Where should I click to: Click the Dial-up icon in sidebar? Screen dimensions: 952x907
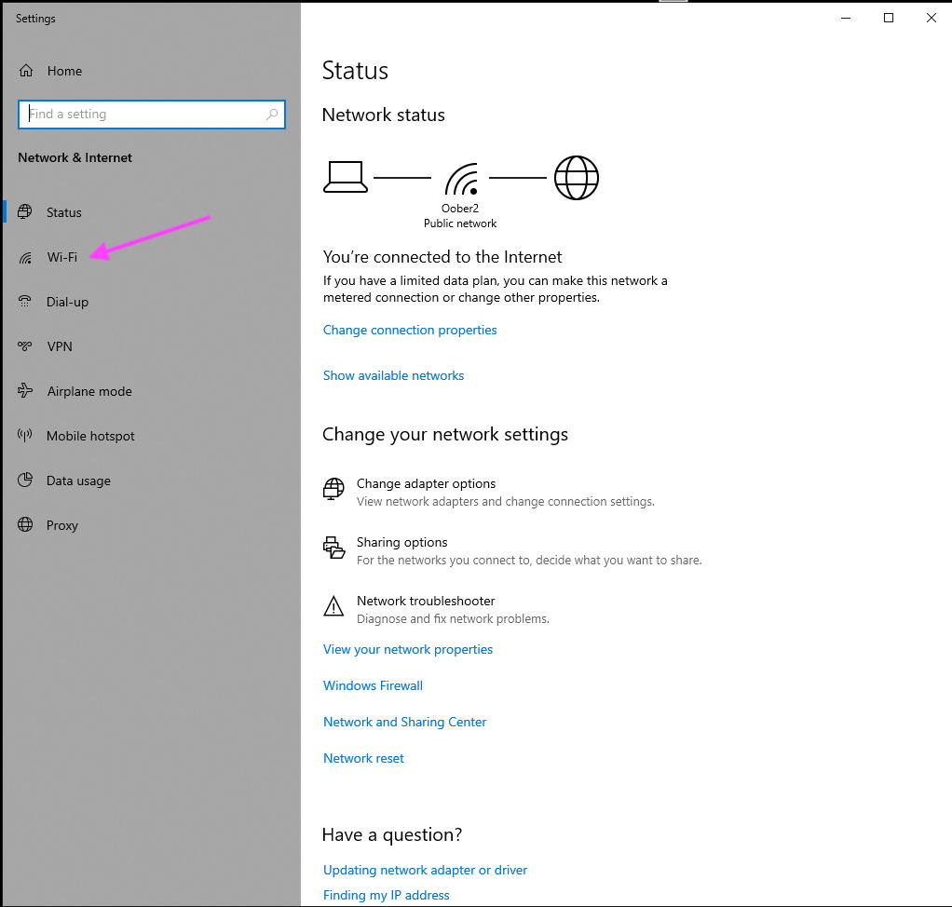[25, 302]
